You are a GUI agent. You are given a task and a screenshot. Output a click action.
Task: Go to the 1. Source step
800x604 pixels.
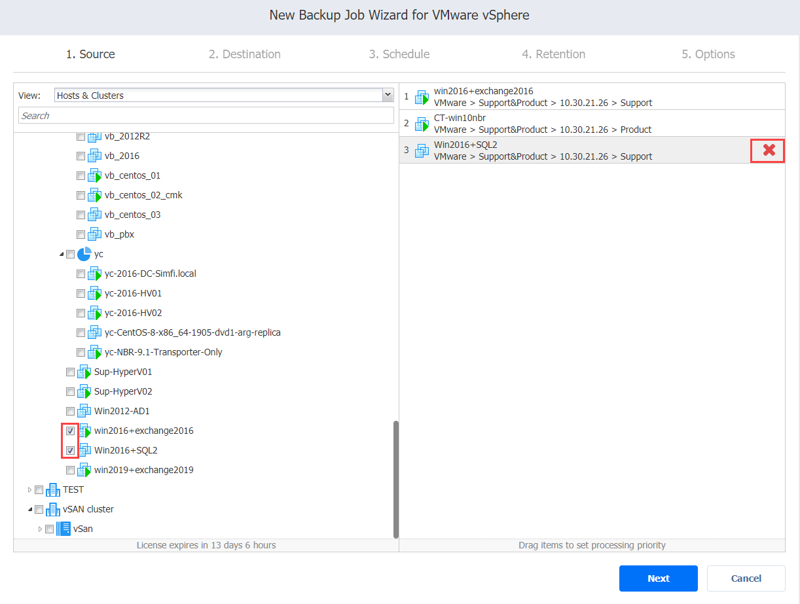pyautogui.click(x=90, y=54)
